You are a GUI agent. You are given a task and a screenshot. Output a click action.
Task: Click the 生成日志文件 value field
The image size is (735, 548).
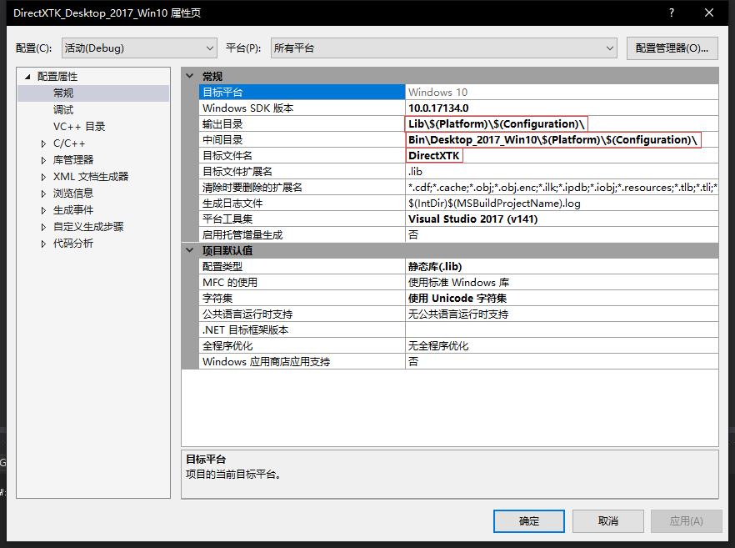562,204
